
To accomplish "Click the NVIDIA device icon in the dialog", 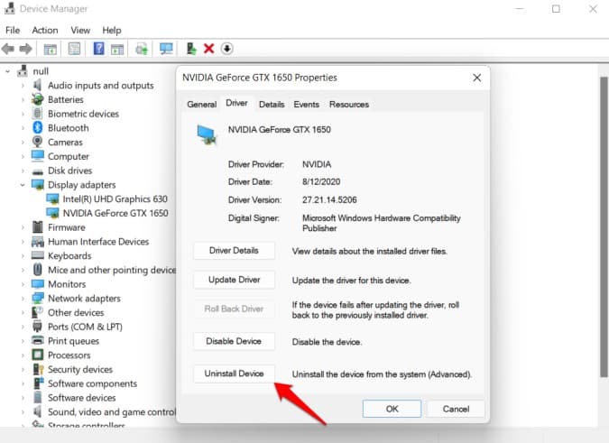I will click(207, 134).
